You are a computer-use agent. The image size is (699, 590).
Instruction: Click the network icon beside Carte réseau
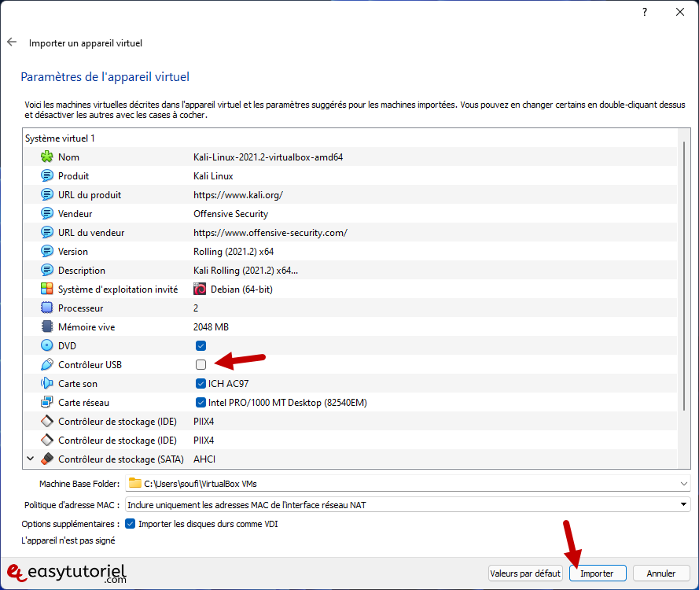coord(47,402)
